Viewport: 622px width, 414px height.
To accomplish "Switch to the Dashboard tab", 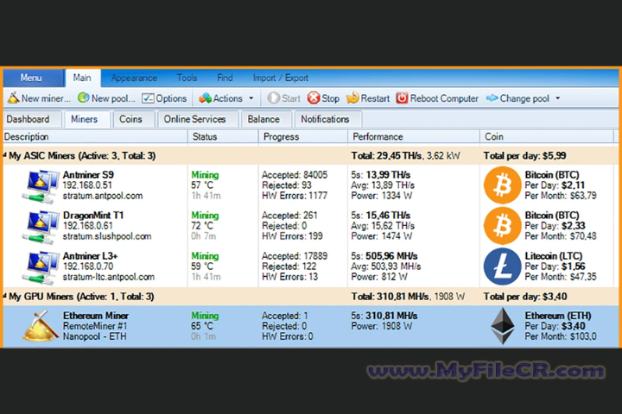I will [x=32, y=119].
